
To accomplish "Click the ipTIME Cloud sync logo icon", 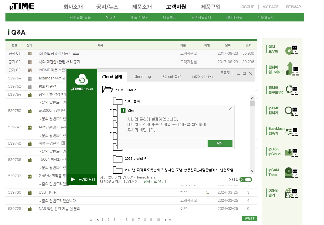I will pos(82,79).
